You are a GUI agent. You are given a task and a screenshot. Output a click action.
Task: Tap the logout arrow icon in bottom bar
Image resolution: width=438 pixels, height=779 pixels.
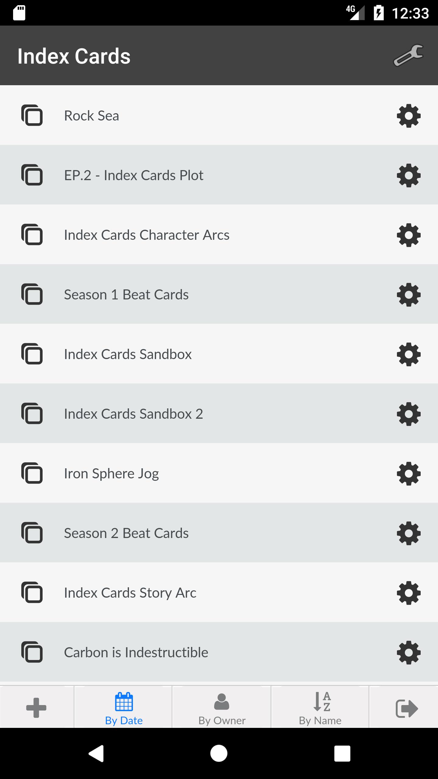pos(407,708)
